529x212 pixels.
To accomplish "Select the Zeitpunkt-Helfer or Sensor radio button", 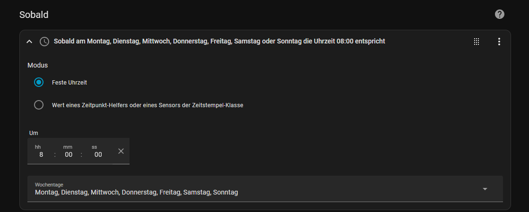I will [x=39, y=105].
